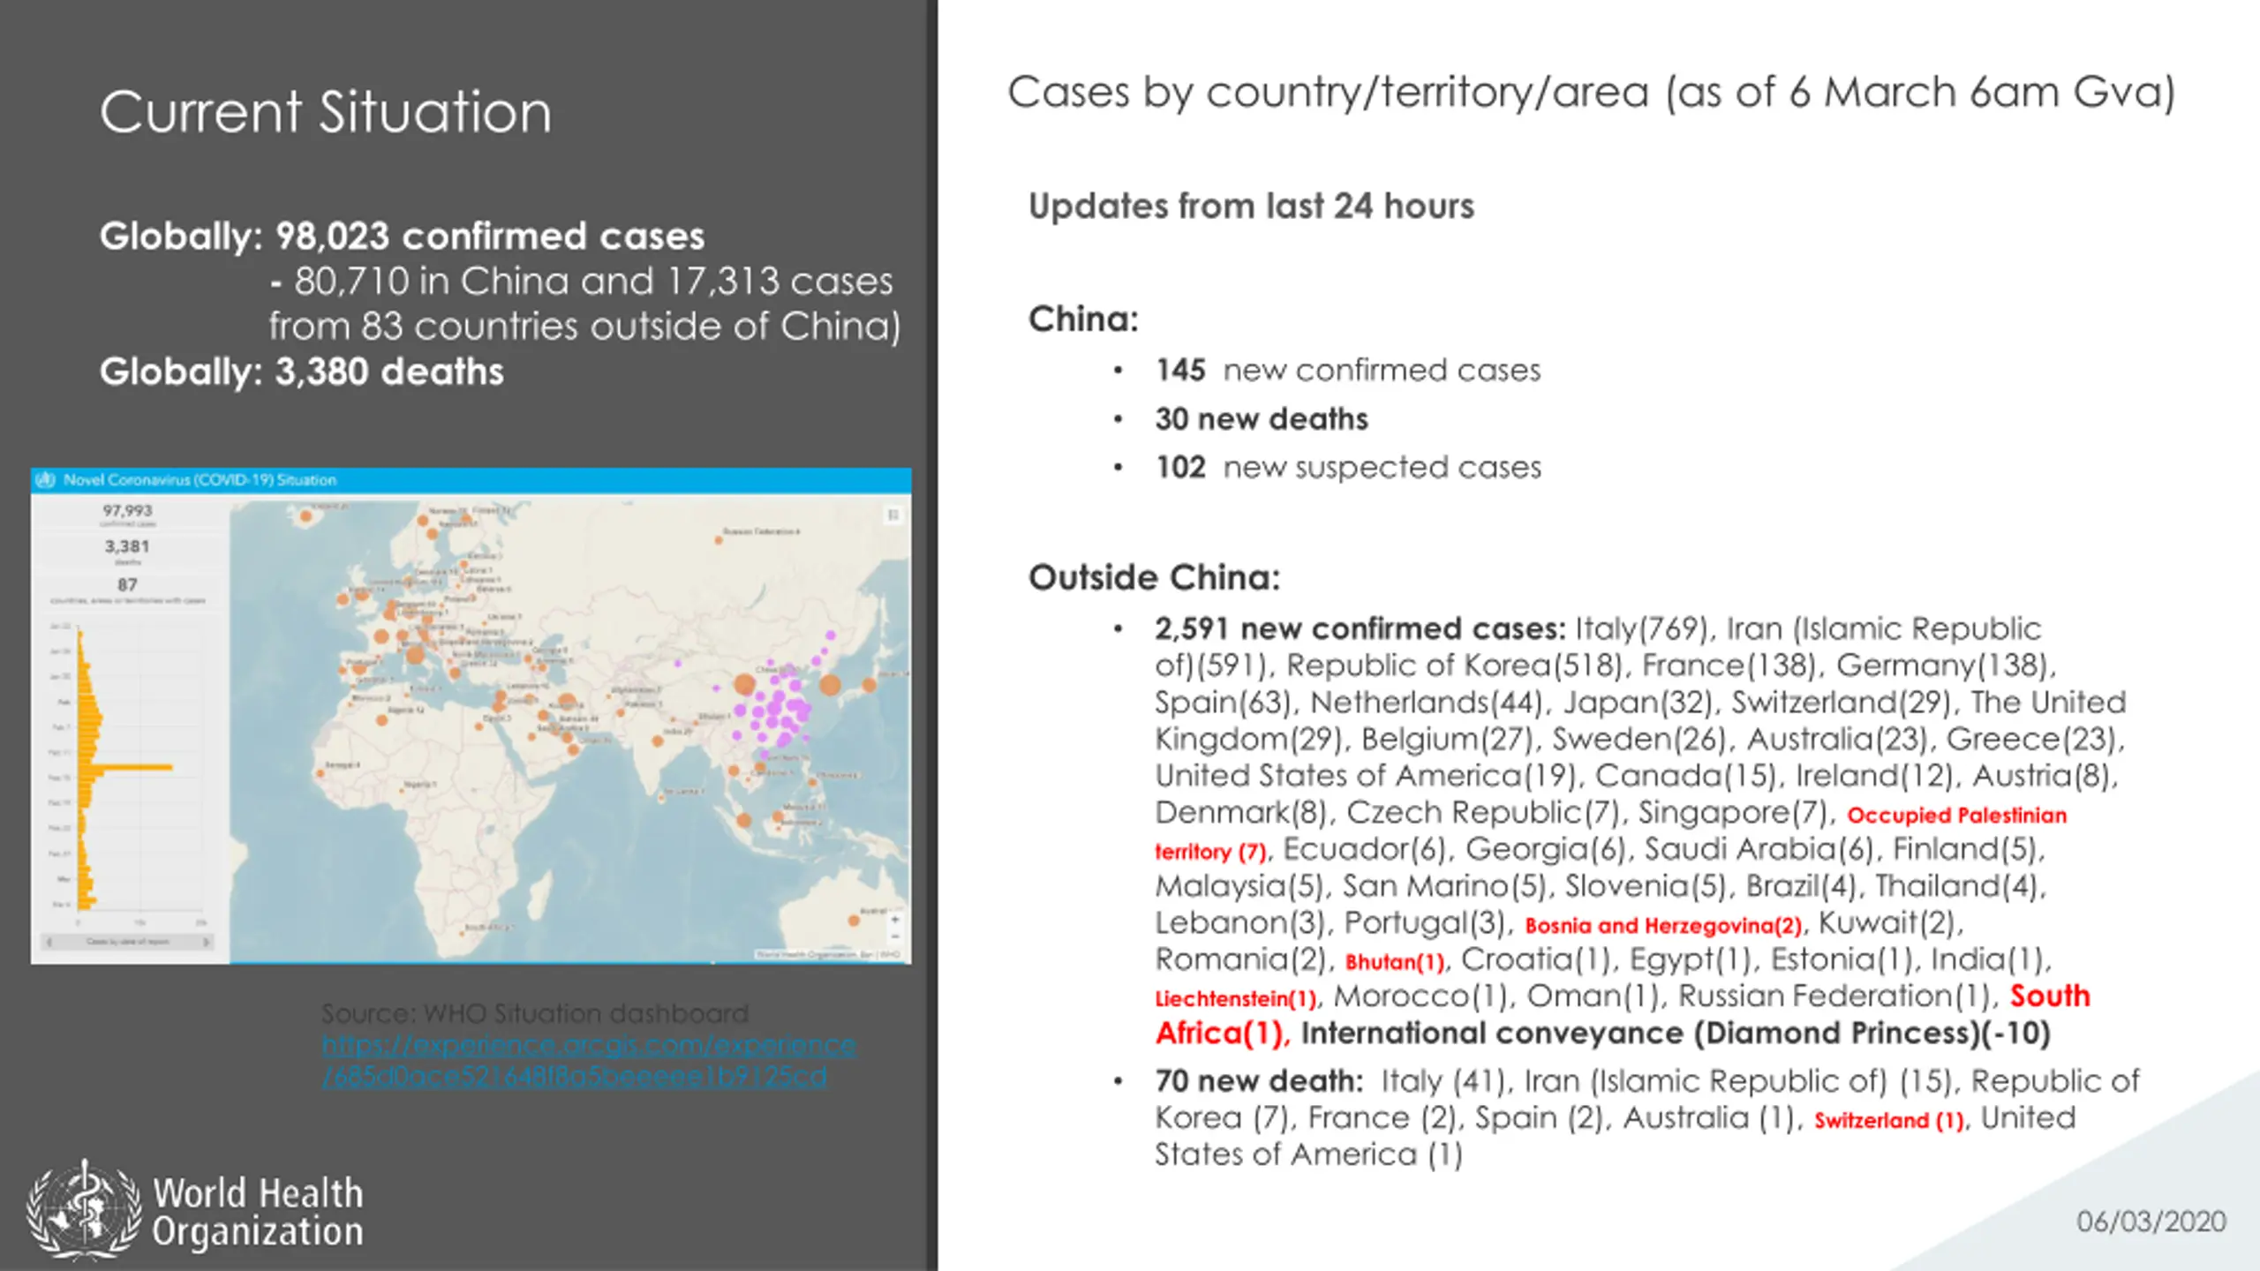
Task: Click the WHO emblem in dashboard header
Action: click(46, 480)
